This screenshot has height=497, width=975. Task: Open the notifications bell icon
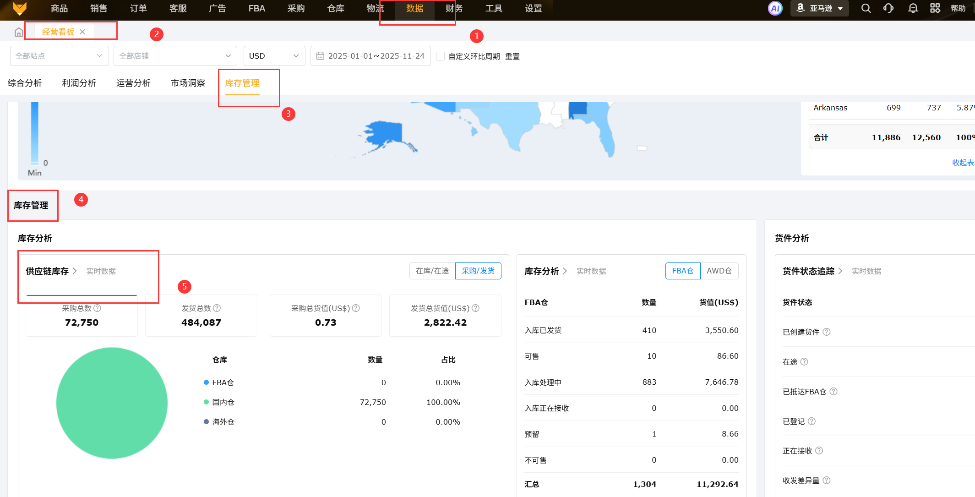tap(913, 8)
